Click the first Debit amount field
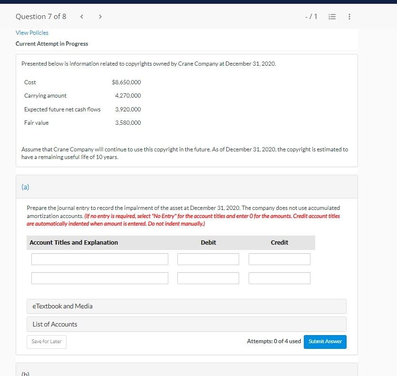The width and height of the screenshot is (397, 376). coord(208,259)
